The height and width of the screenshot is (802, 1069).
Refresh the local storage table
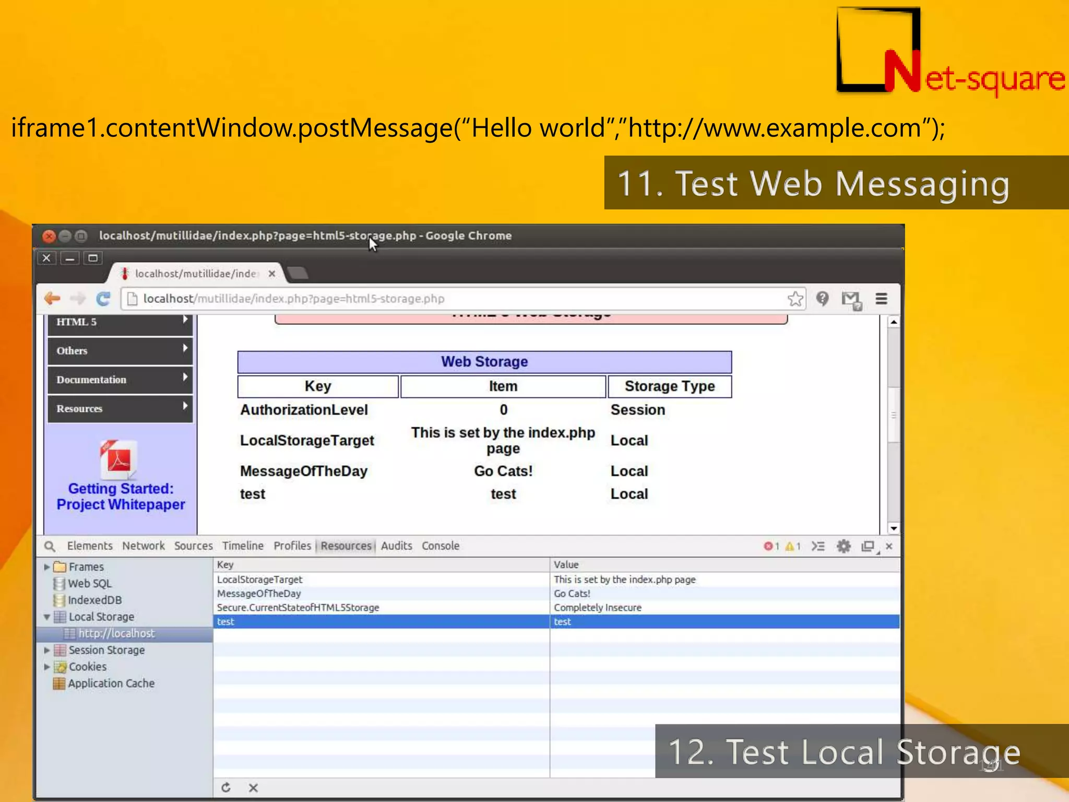tap(226, 787)
